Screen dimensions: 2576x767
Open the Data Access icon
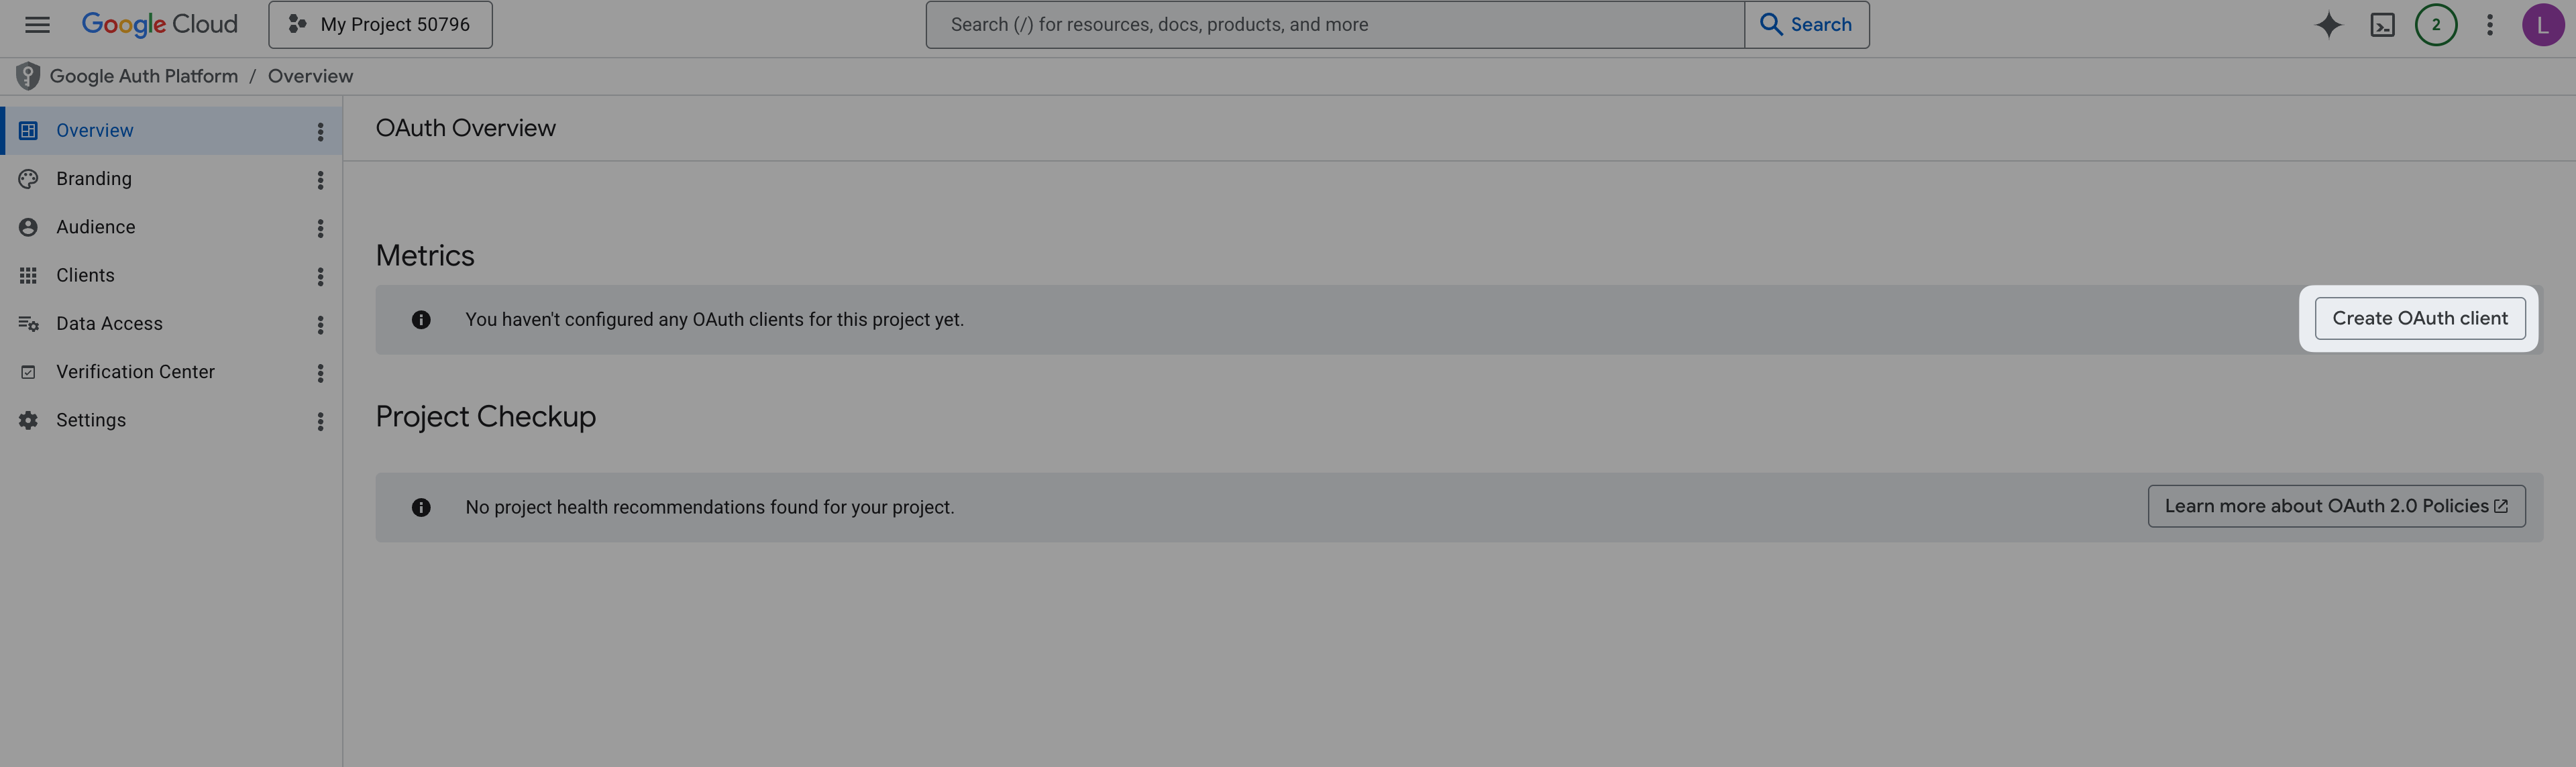pyautogui.click(x=27, y=323)
